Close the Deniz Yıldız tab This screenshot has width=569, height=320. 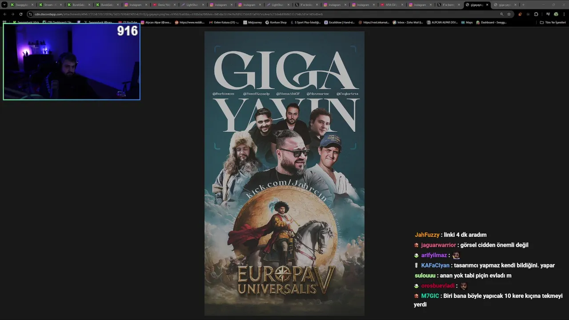[175, 4]
